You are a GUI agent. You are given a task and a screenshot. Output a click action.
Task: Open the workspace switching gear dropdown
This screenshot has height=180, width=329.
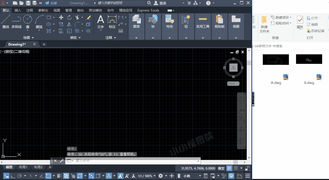click(x=163, y=176)
